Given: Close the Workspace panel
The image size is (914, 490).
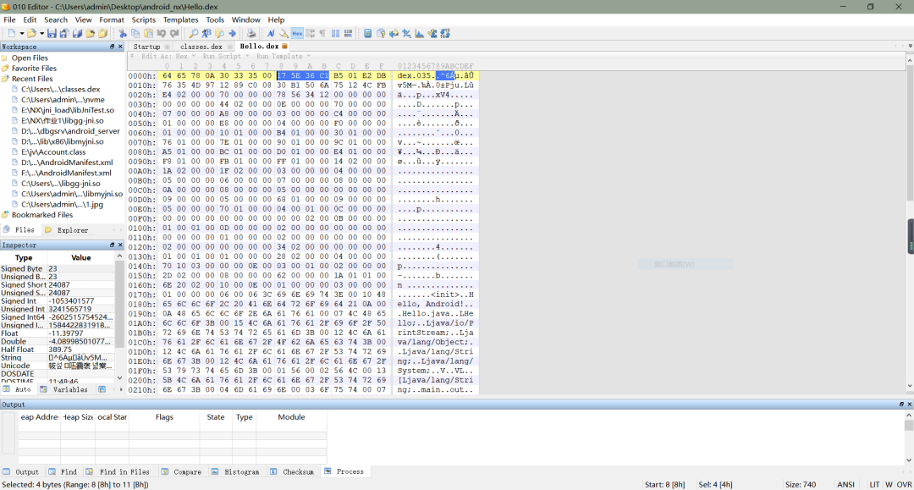Looking at the screenshot, I should click(120, 47).
